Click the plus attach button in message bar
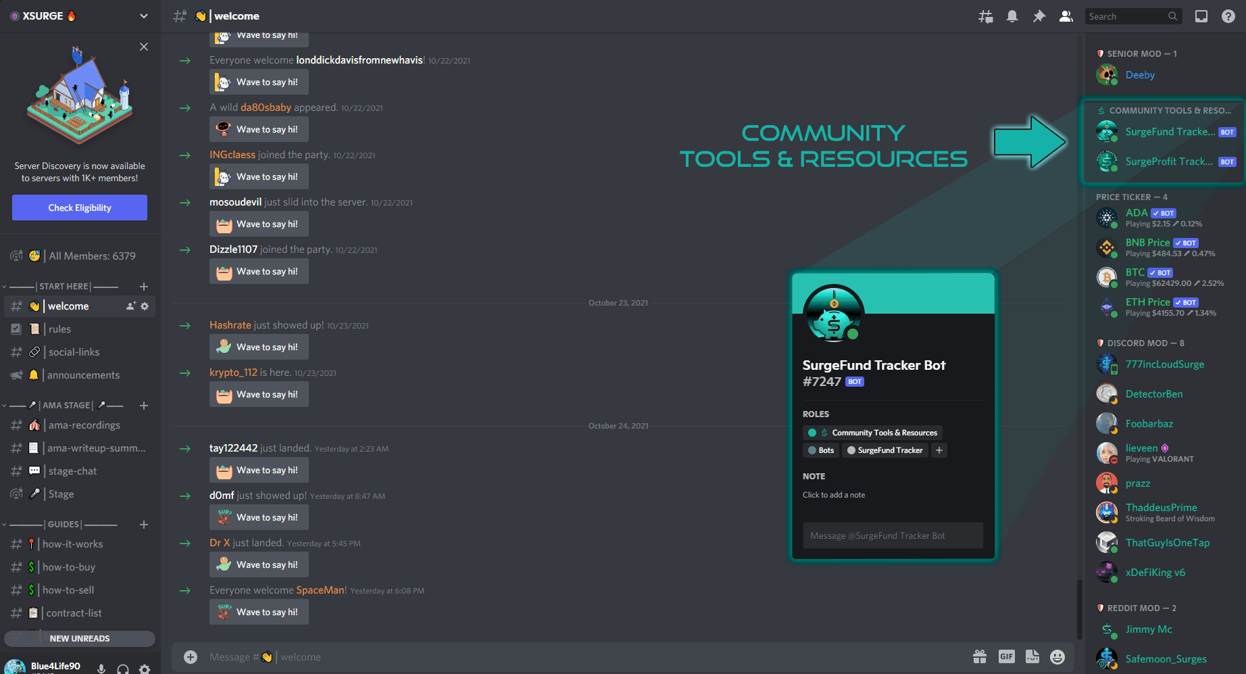Viewport: 1246px width, 674px height. pos(191,657)
